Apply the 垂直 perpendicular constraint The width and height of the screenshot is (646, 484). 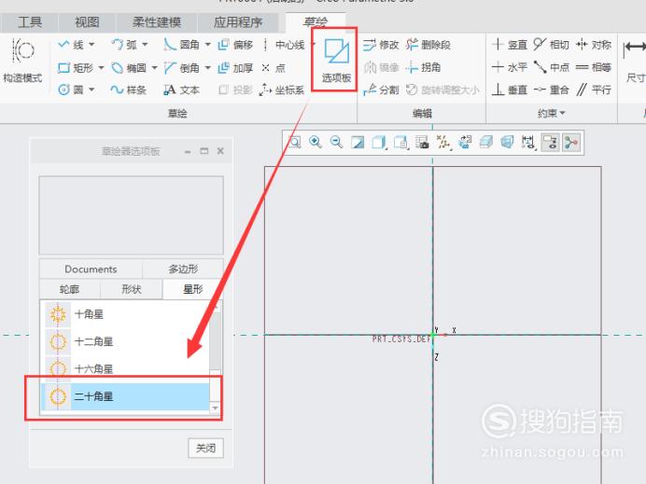click(x=510, y=90)
